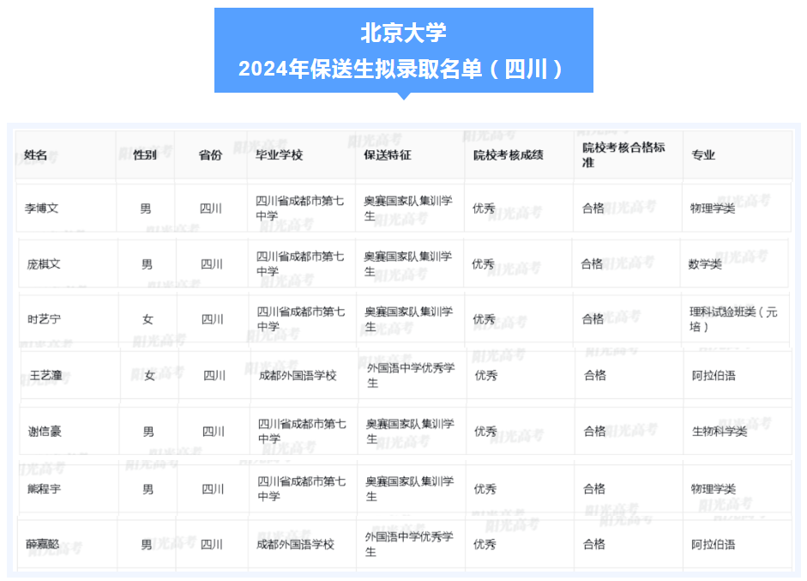Select the 姓名 column header
807x581 pixels.
(x=35, y=155)
